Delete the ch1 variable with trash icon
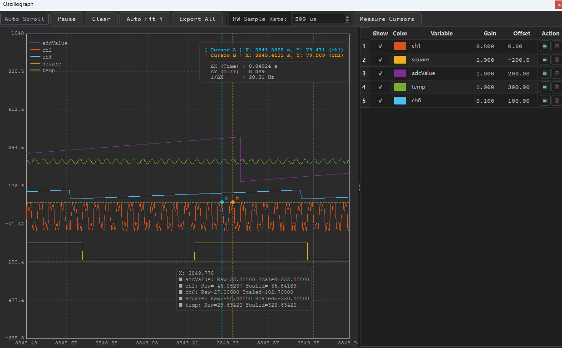 click(x=557, y=46)
